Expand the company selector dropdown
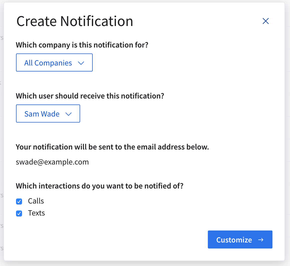The height and width of the screenshot is (266, 290). tap(54, 62)
